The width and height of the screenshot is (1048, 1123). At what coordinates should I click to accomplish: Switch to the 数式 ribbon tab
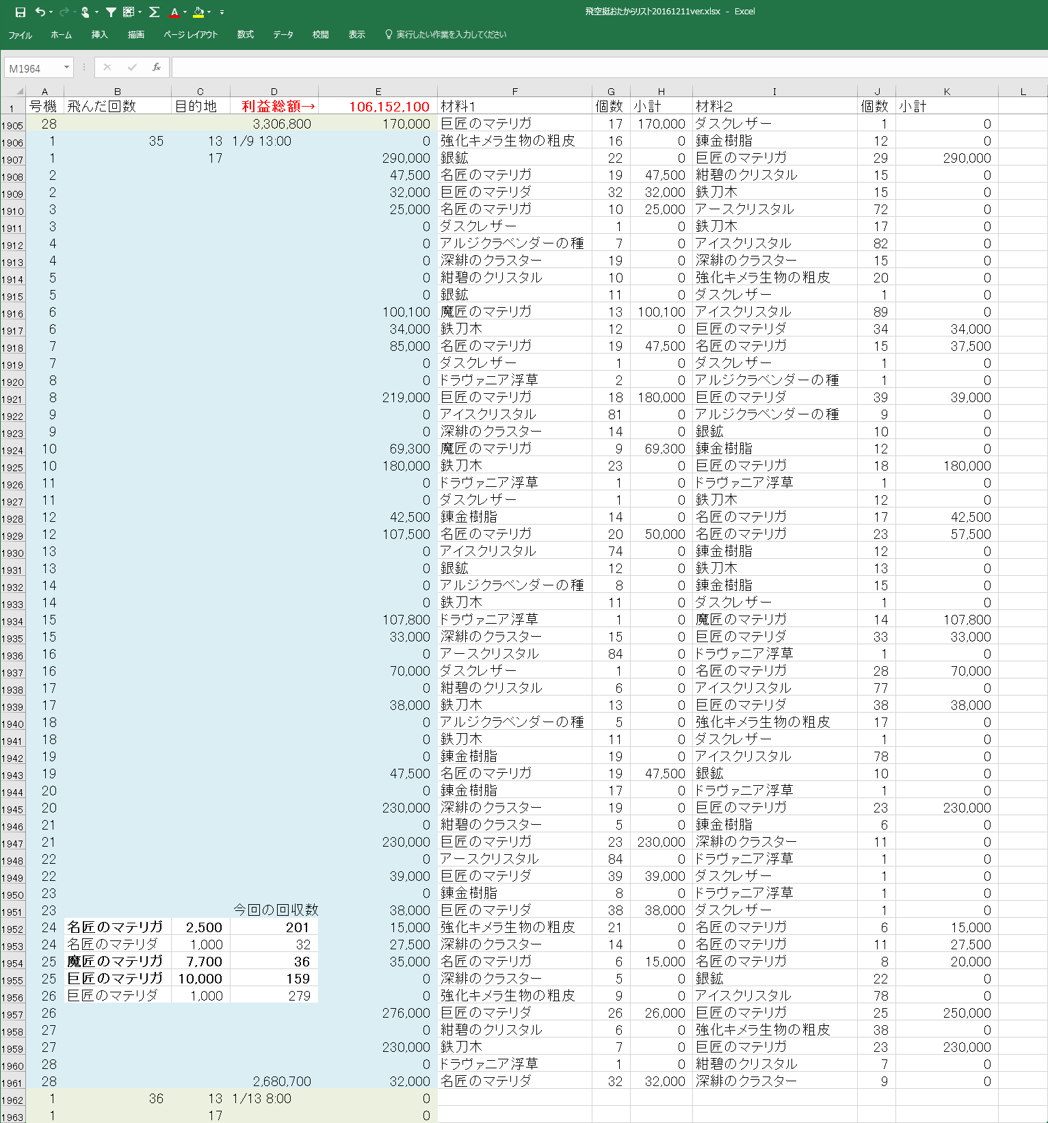[x=245, y=35]
